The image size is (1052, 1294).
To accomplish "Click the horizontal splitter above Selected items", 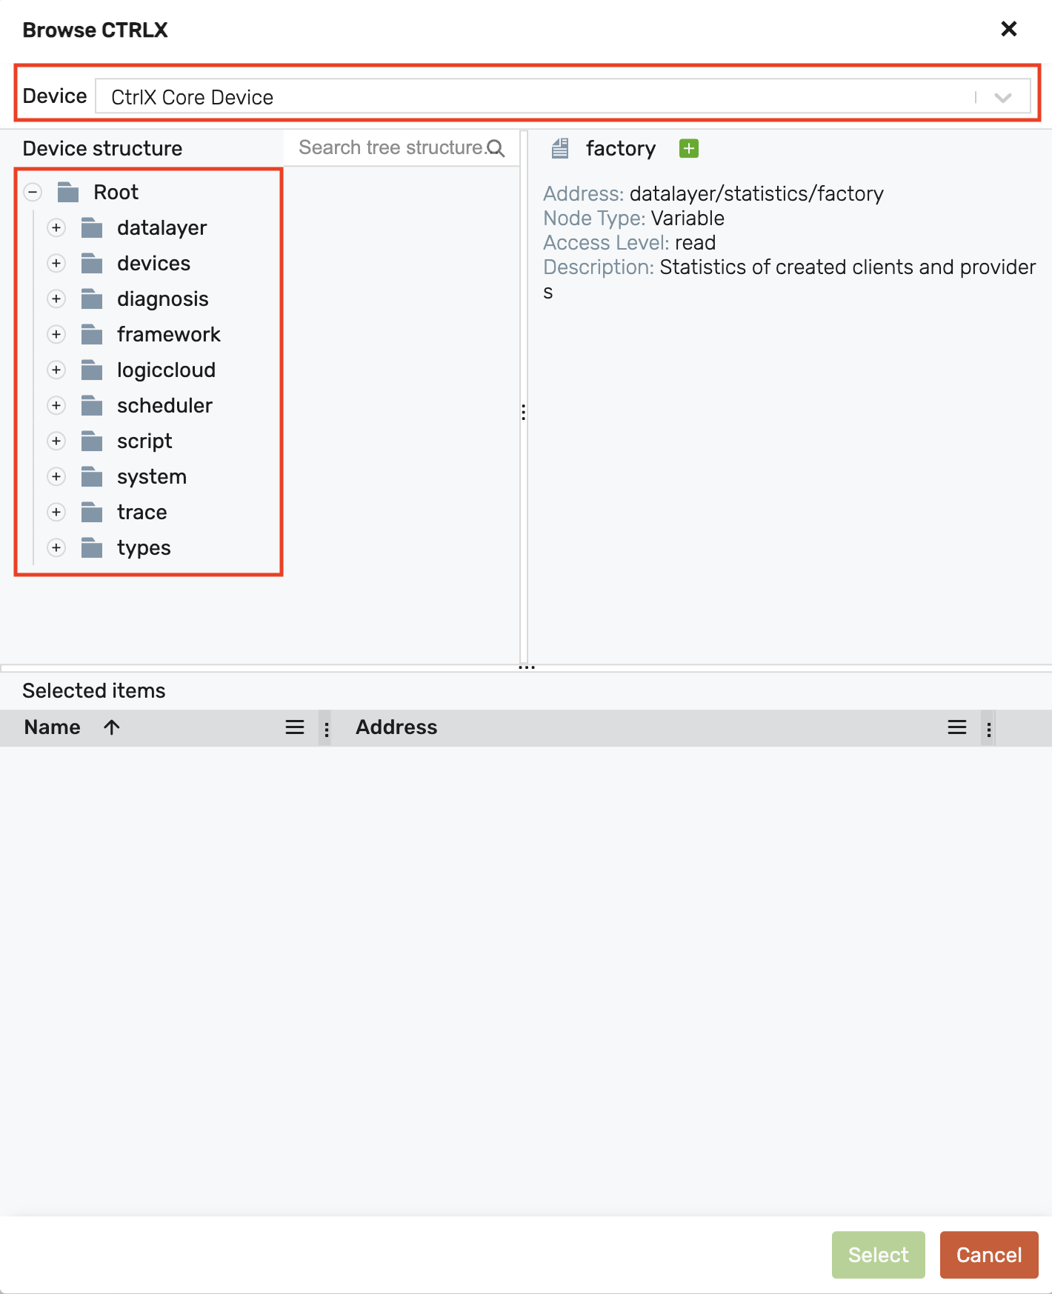I will coord(527,667).
